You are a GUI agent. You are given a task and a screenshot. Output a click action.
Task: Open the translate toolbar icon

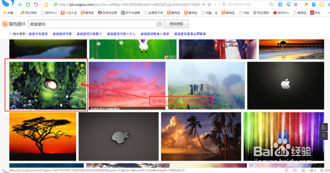[x=280, y=4]
